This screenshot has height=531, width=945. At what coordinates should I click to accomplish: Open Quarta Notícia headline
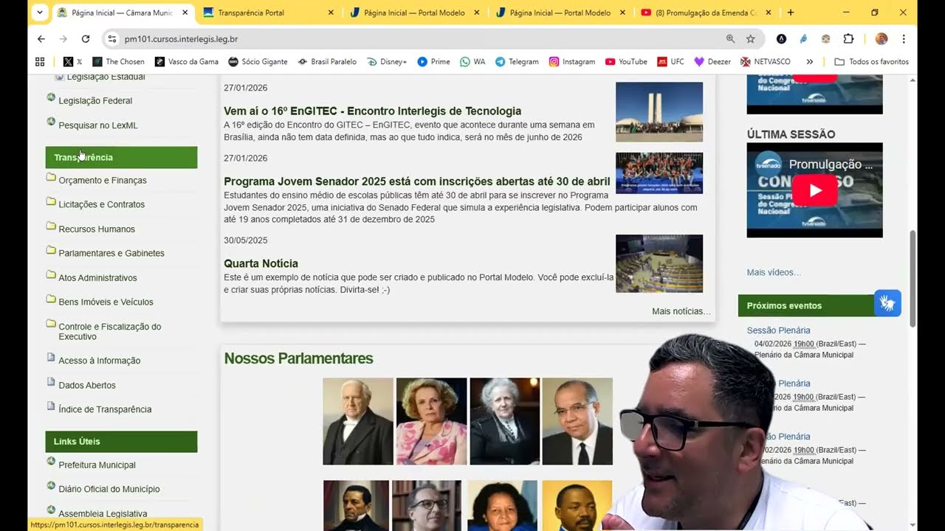coord(261,264)
